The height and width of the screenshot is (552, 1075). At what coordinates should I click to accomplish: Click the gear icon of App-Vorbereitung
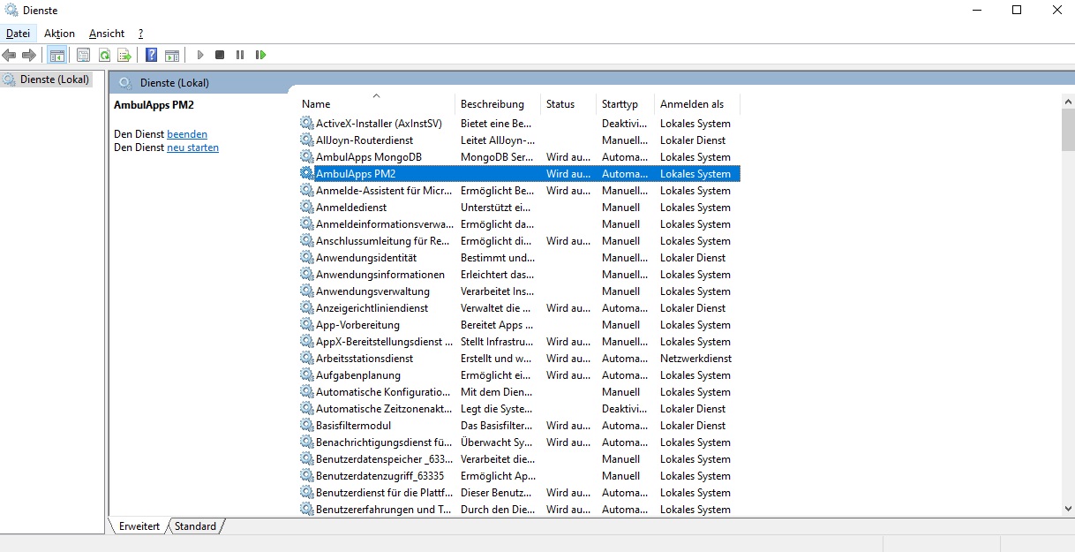click(x=307, y=325)
